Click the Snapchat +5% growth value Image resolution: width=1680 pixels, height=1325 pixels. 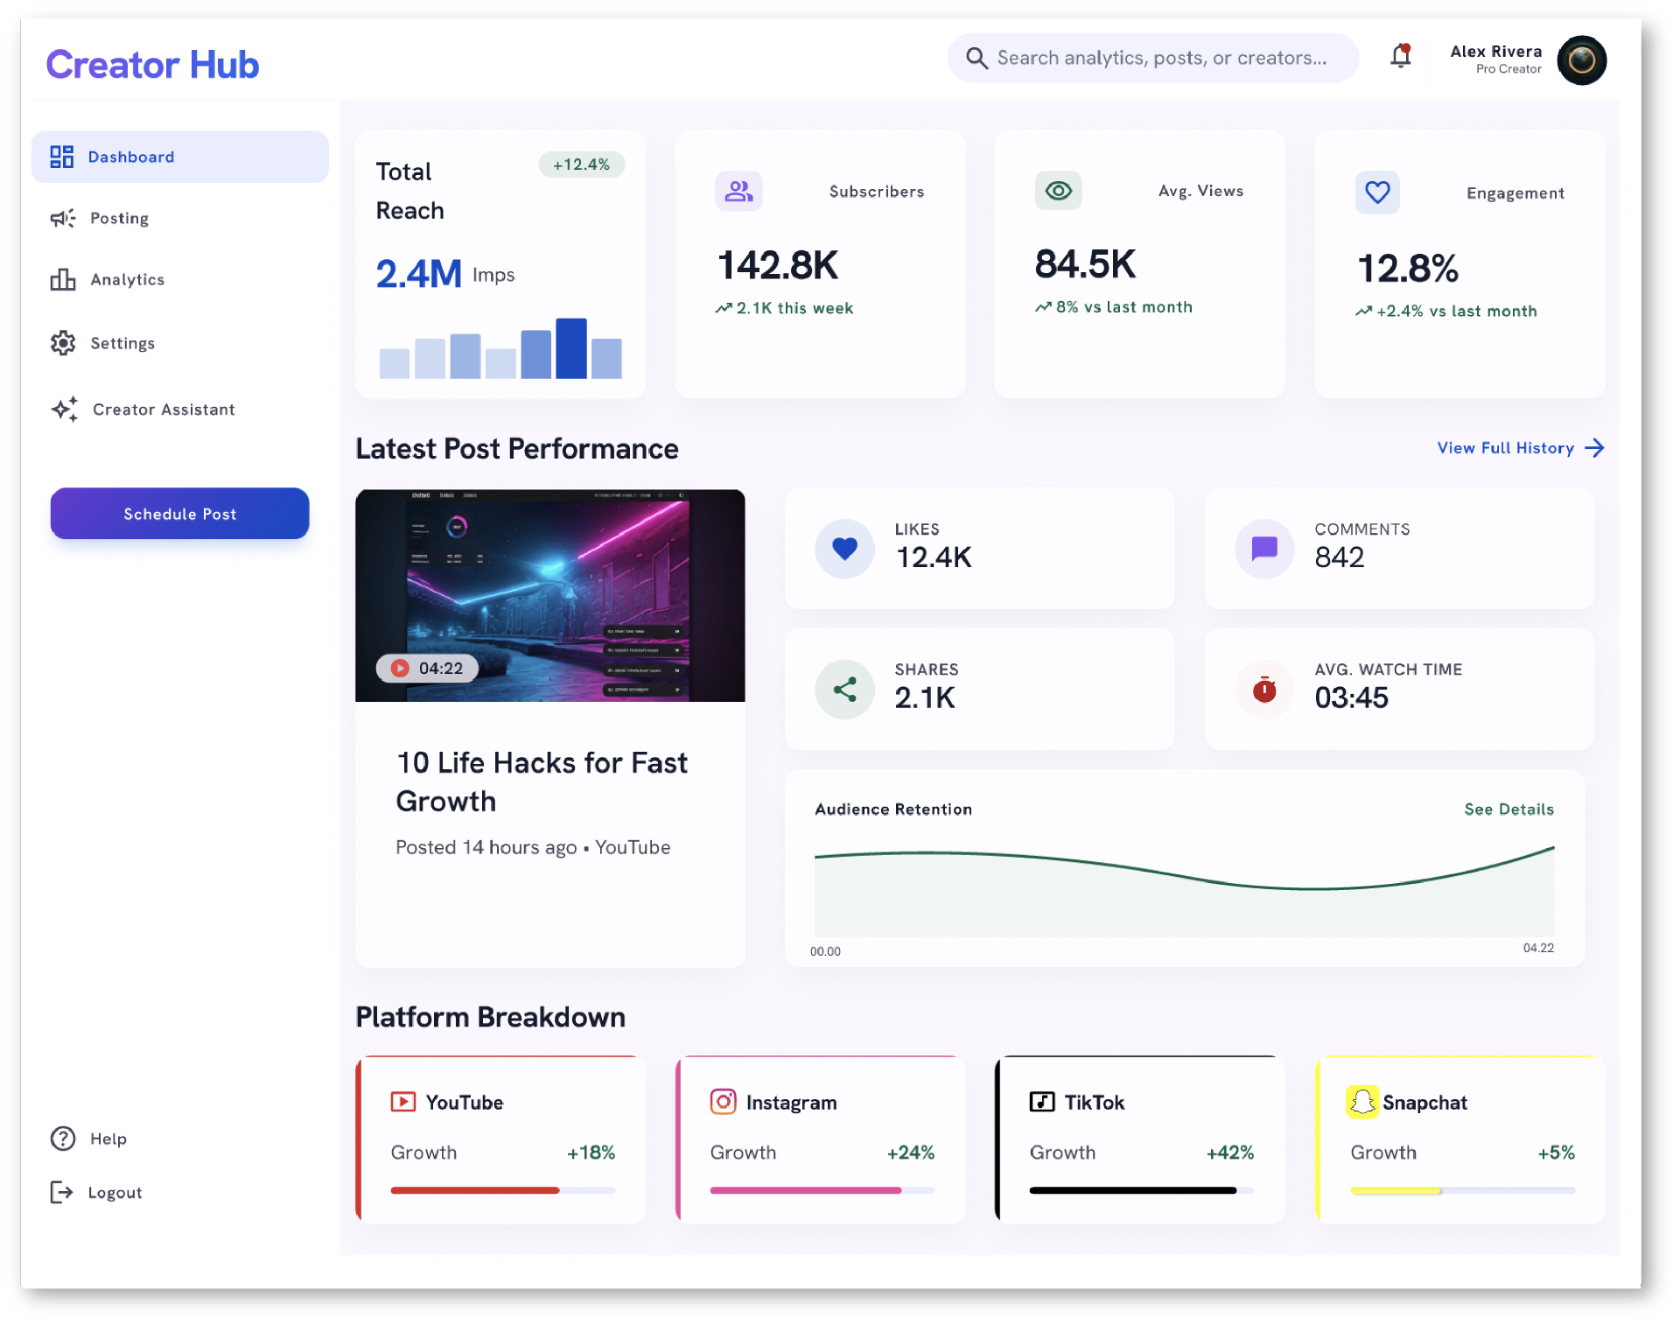1556,1153
